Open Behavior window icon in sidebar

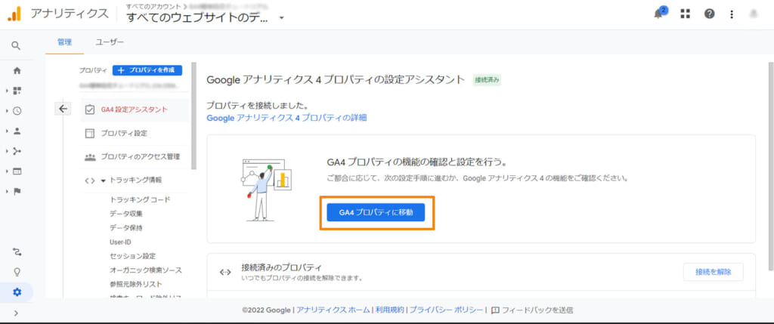(17, 171)
